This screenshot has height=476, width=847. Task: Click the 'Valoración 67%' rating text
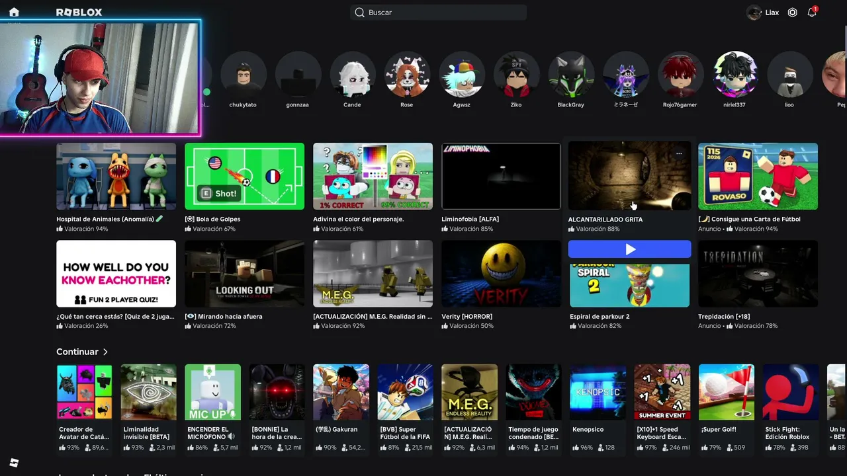point(210,229)
